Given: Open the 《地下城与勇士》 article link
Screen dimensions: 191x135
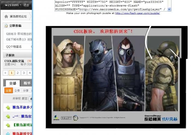Looking at the screenshot, I should (19, 39).
